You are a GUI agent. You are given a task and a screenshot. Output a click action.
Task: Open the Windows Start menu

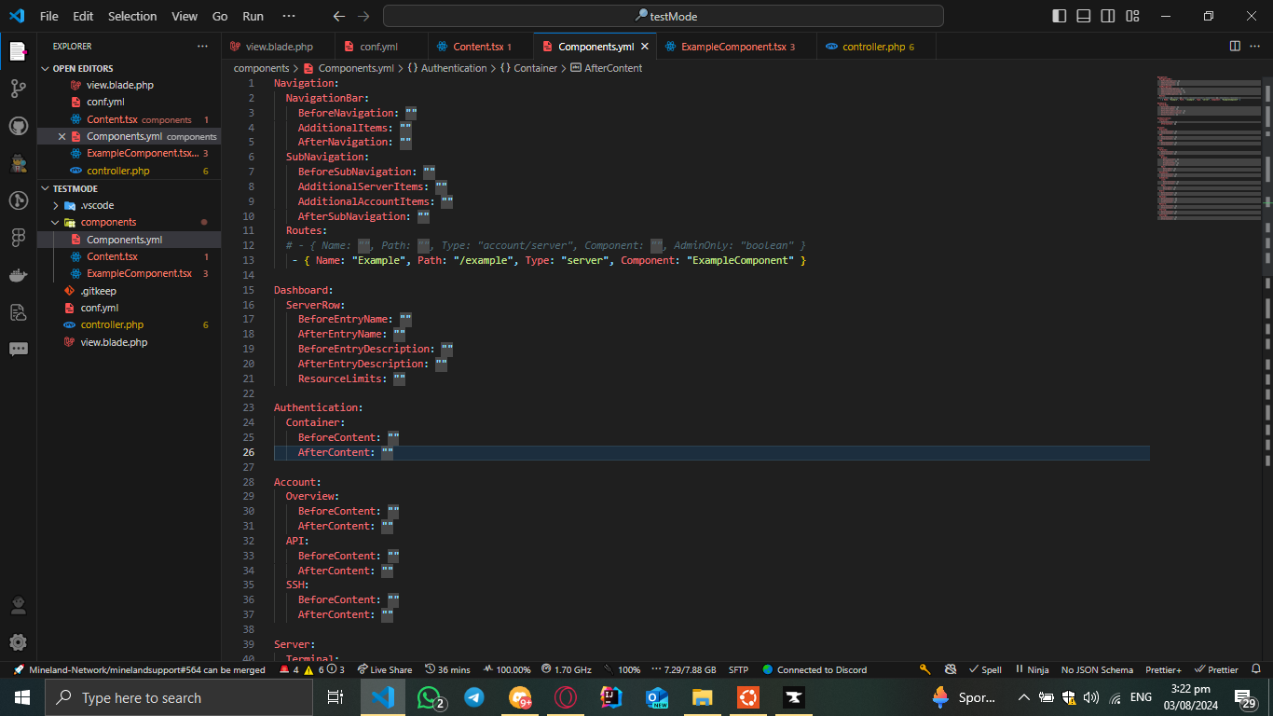click(x=22, y=697)
